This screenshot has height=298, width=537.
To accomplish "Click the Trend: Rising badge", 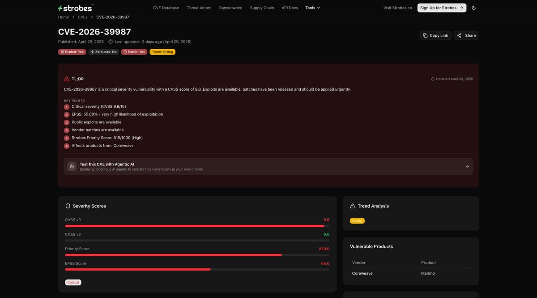I will (162, 52).
